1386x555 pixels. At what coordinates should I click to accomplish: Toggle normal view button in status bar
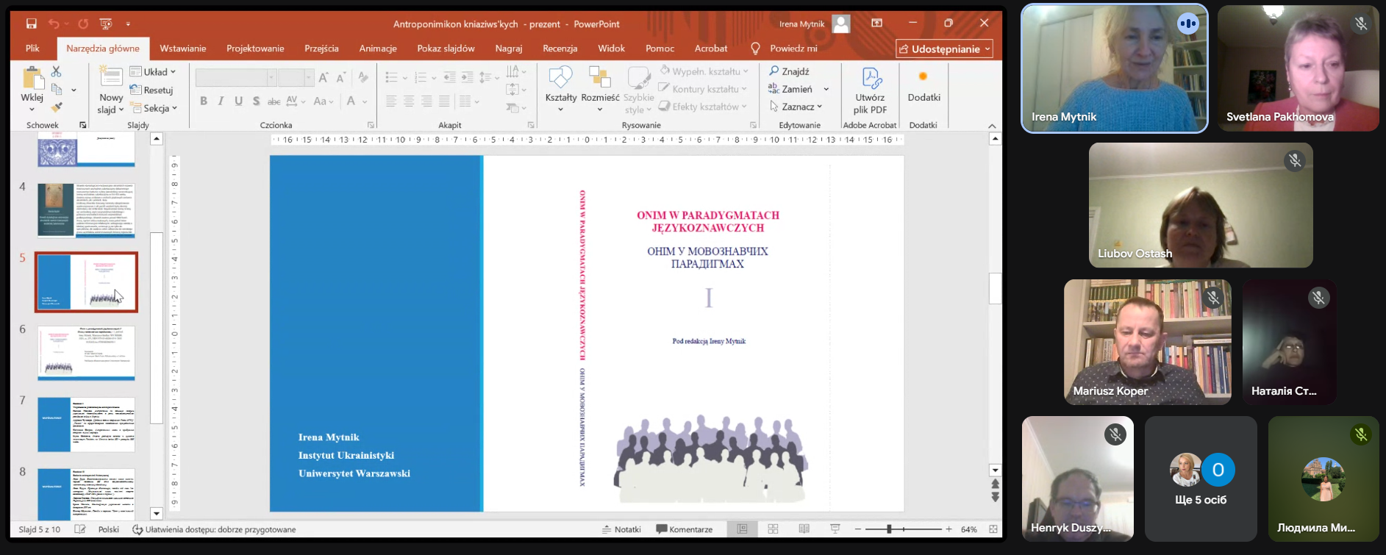pyautogui.click(x=742, y=529)
